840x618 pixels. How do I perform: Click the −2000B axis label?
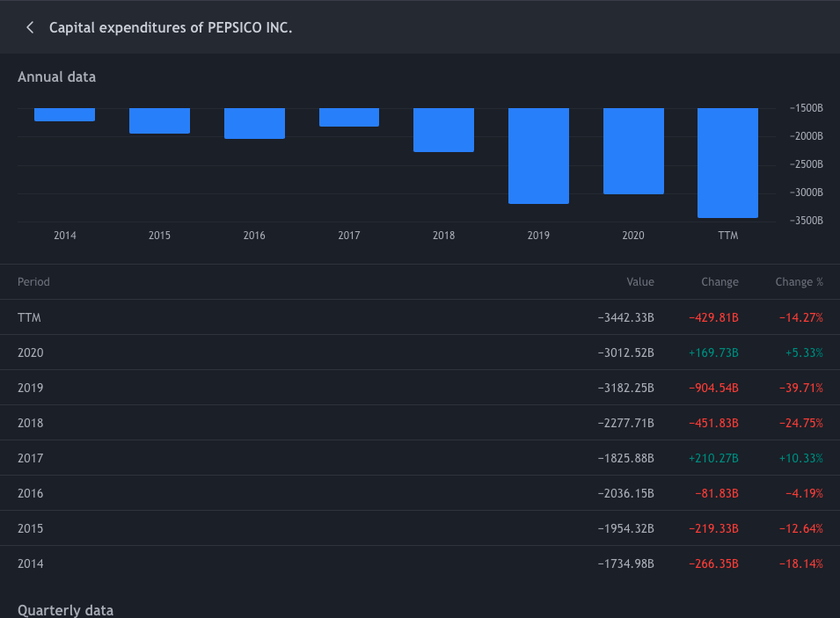[x=807, y=136]
